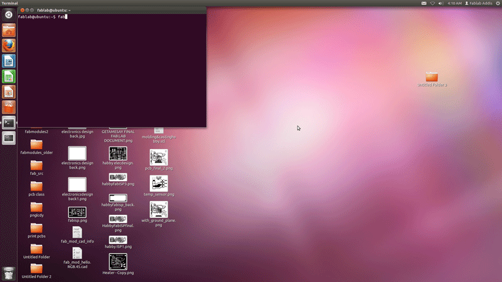Select the print pcbs folder
Image resolution: width=502 pixels, height=282 pixels.
[36, 231]
